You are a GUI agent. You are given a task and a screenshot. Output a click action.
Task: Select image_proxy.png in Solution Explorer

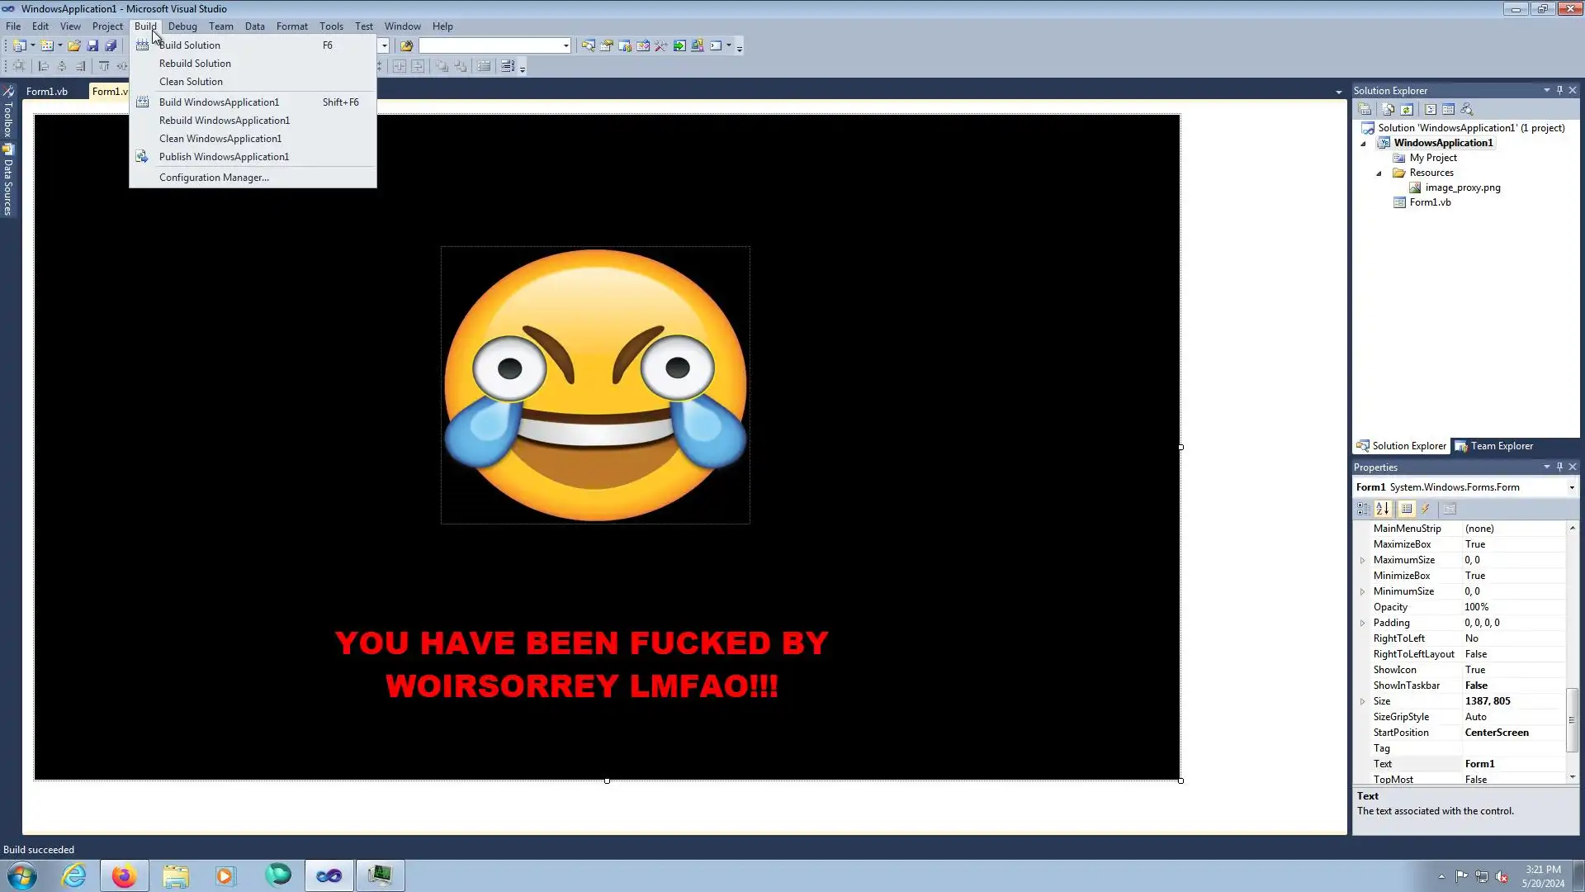click(x=1462, y=187)
